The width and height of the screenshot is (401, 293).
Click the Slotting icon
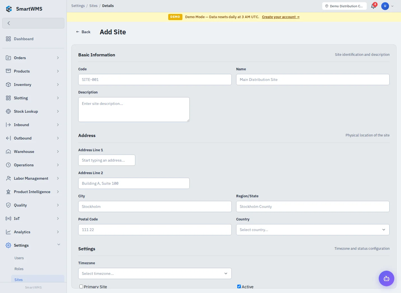(x=8, y=98)
